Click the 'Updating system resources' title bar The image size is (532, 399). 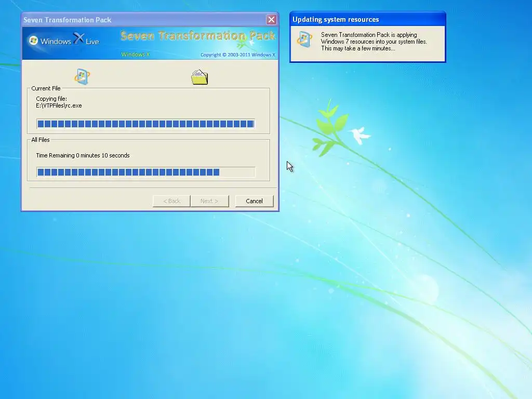pyautogui.click(x=368, y=19)
